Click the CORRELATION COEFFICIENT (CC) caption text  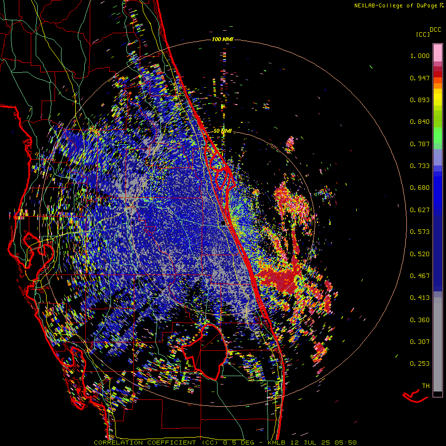156,443
